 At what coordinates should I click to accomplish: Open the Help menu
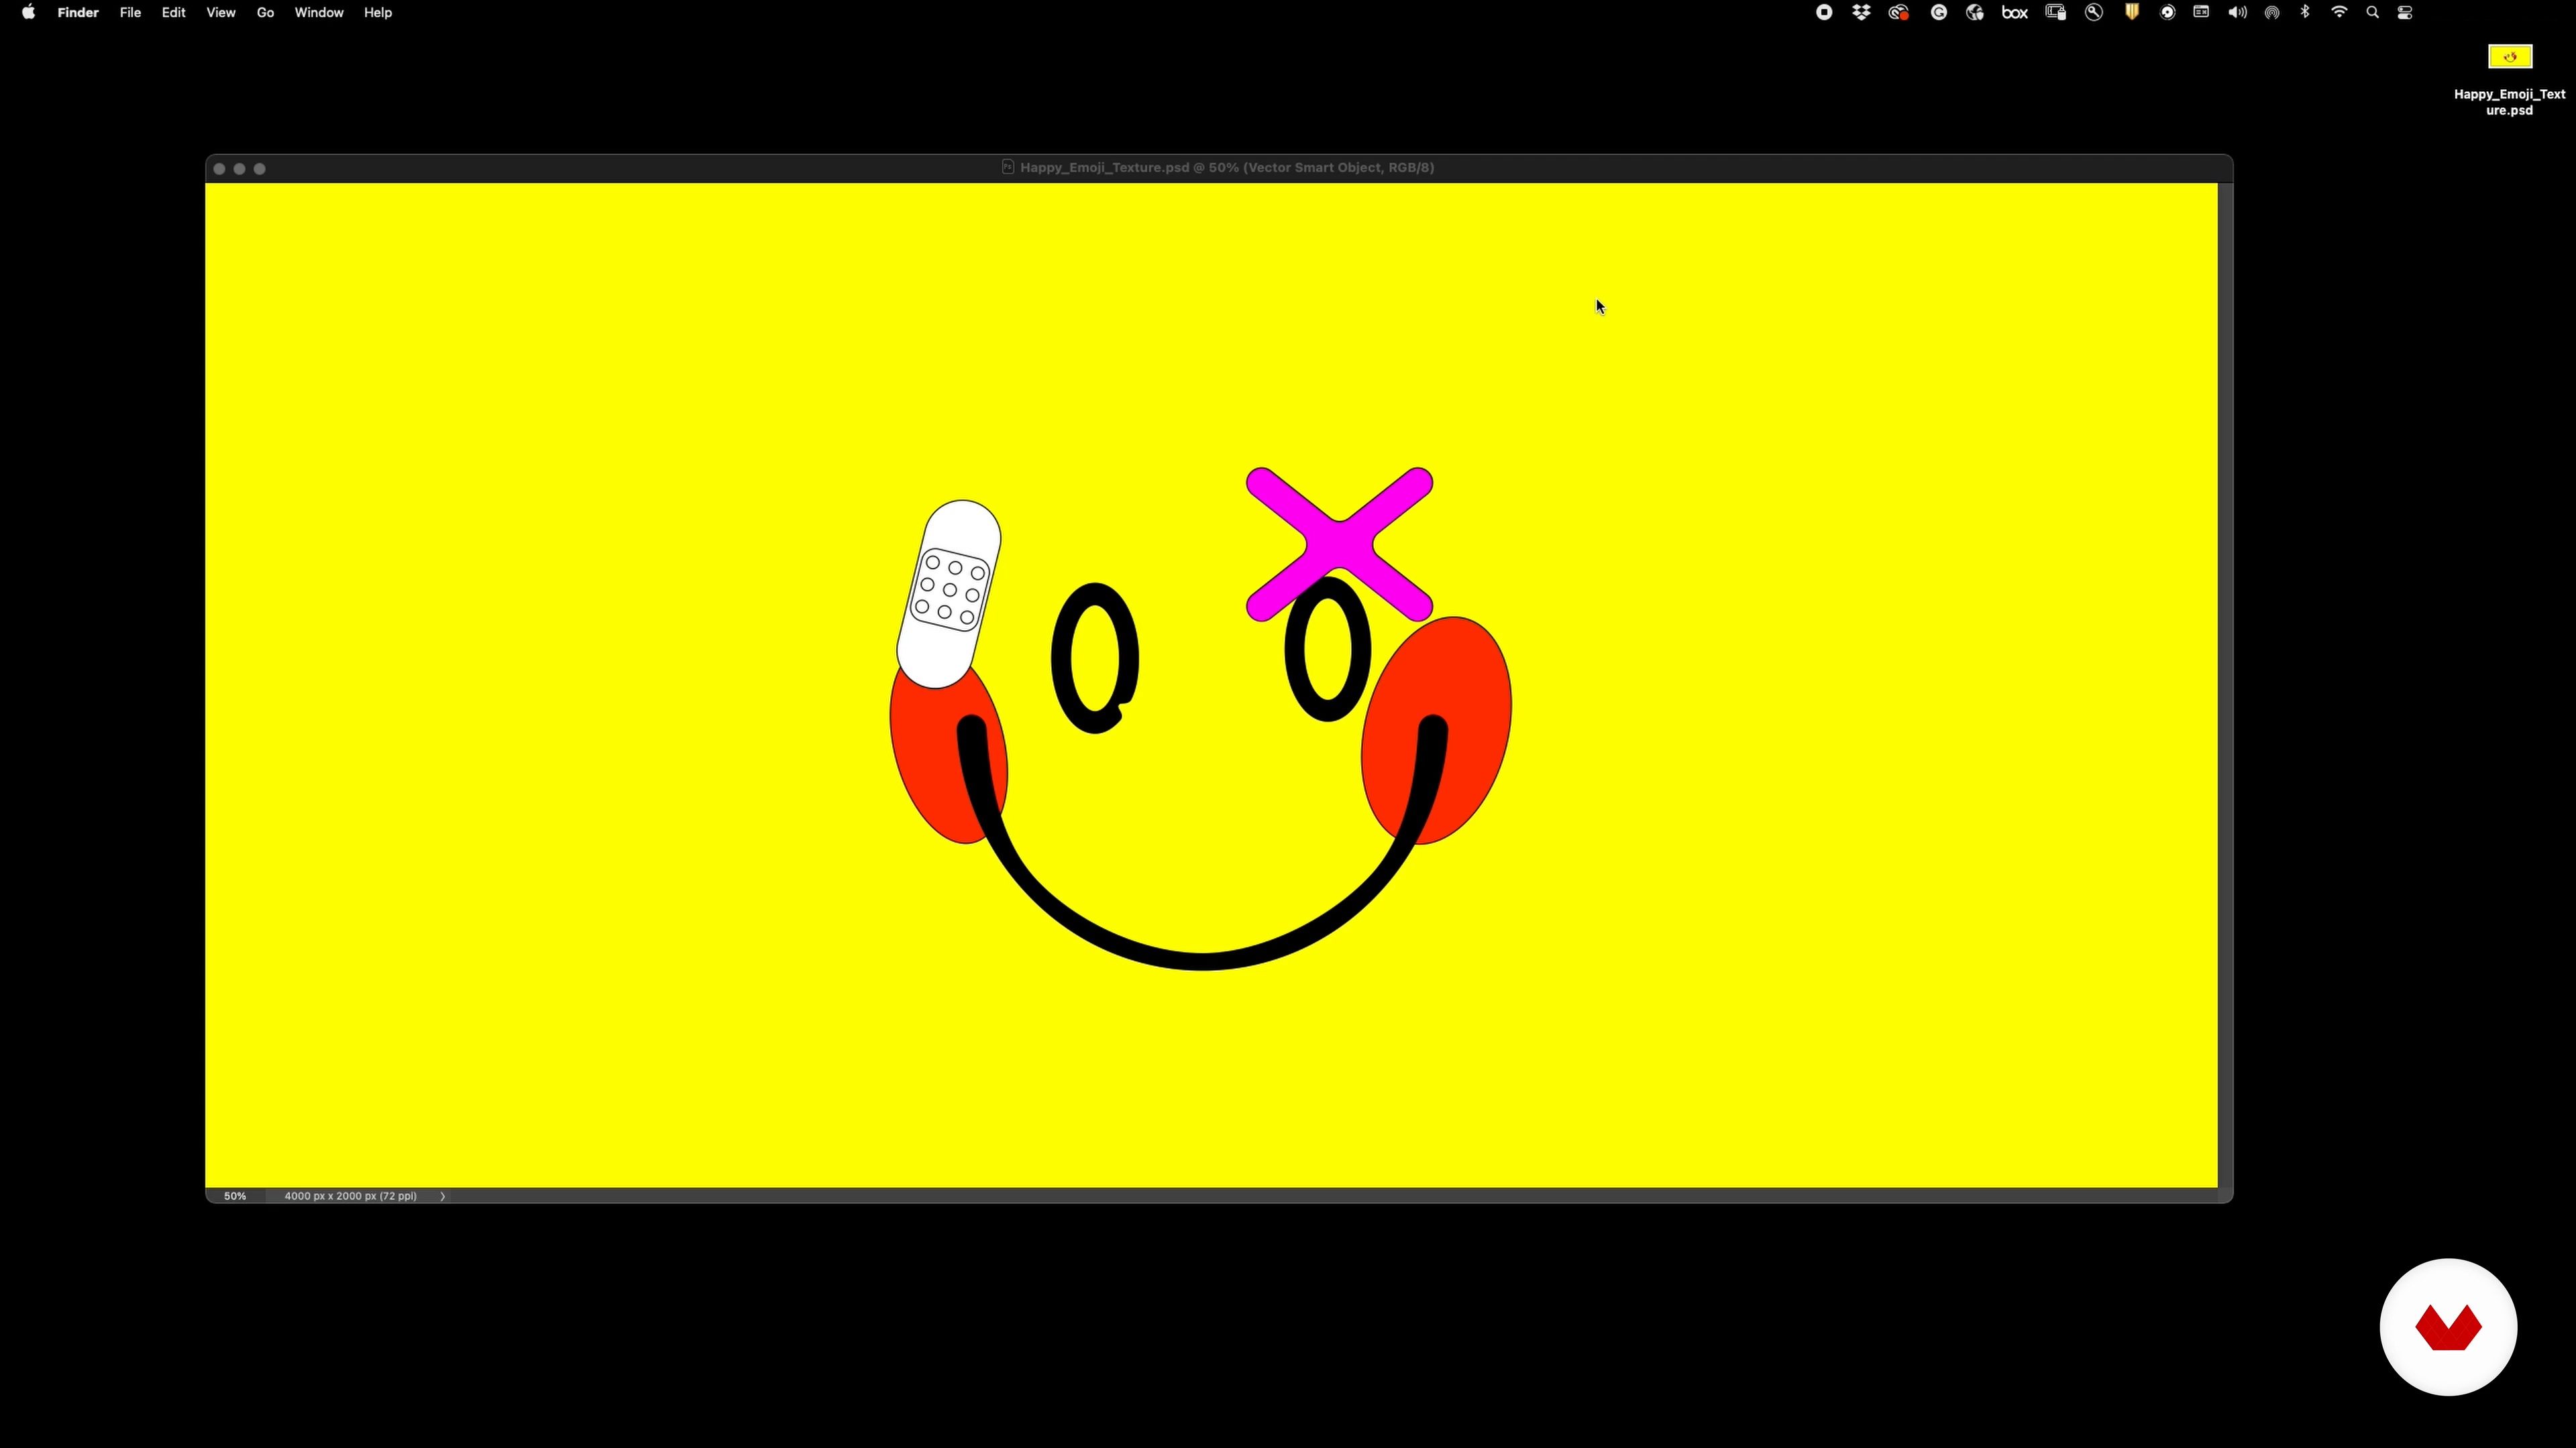378,13
